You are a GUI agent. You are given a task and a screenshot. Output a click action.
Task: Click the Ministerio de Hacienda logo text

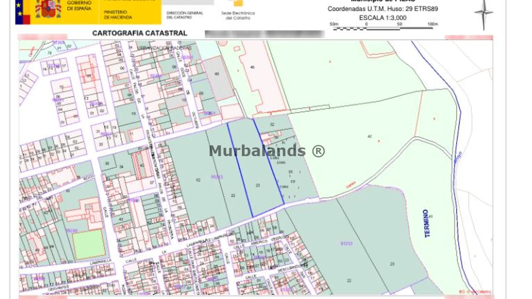pos(118,15)
